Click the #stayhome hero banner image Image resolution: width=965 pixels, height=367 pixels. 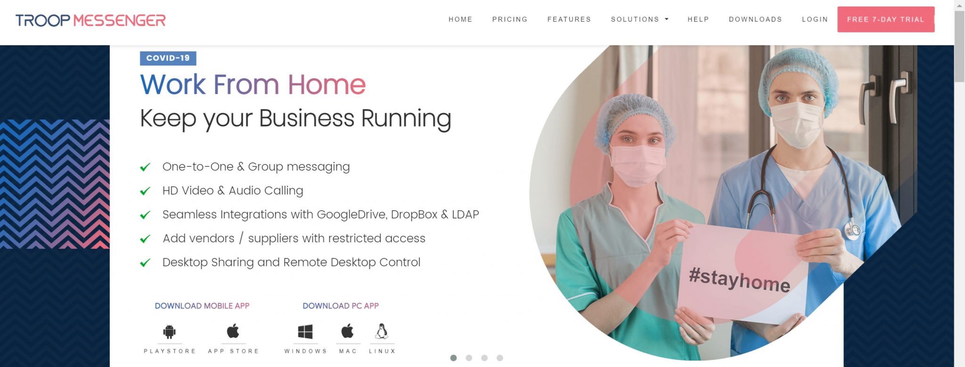(723, 202)
